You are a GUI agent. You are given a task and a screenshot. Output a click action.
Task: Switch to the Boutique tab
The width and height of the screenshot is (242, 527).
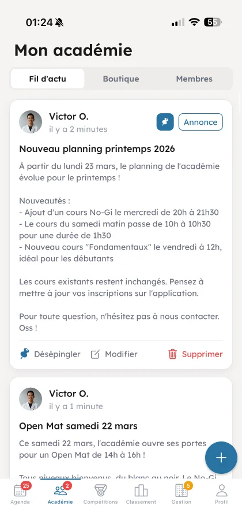(x=121, y=79)
